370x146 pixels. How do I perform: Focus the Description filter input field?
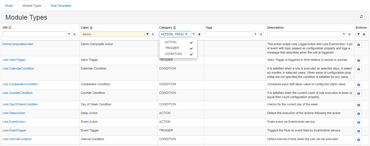[x=304, y=34]
